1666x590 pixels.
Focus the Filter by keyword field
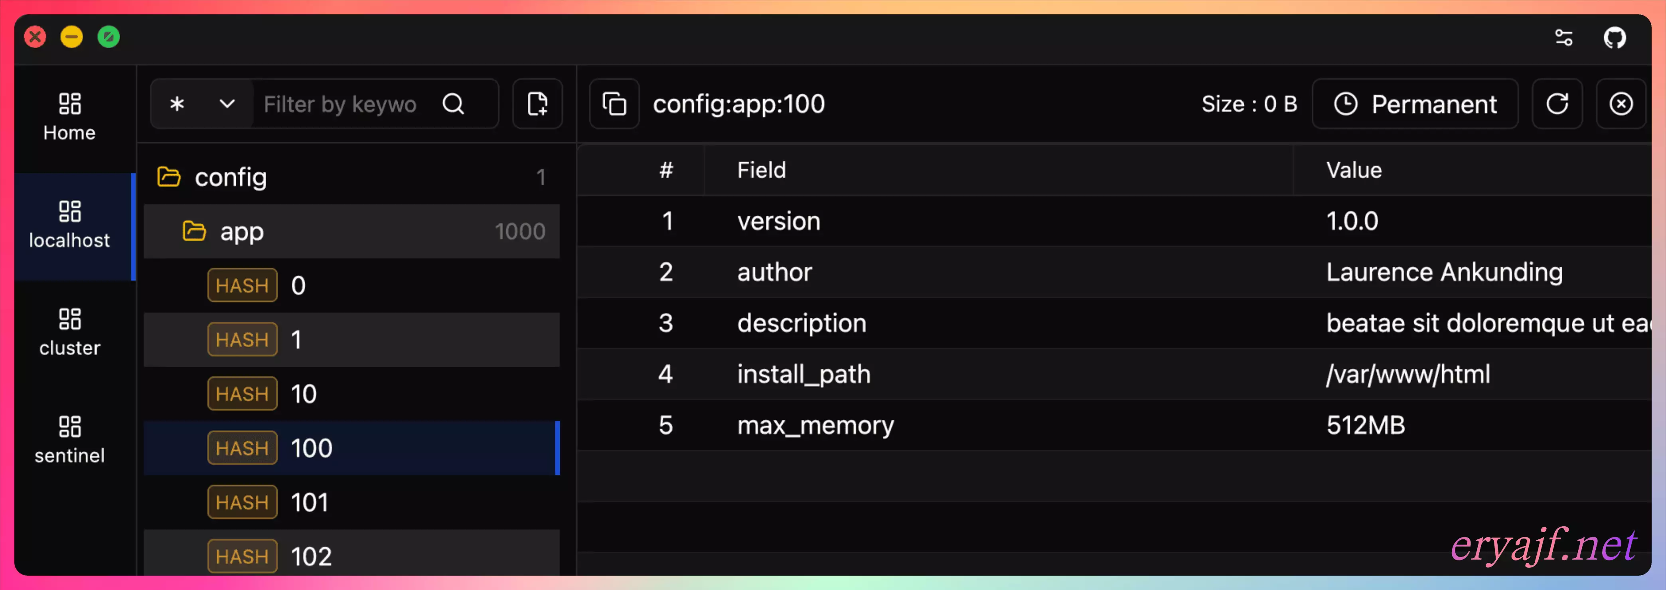coord(341,104)
